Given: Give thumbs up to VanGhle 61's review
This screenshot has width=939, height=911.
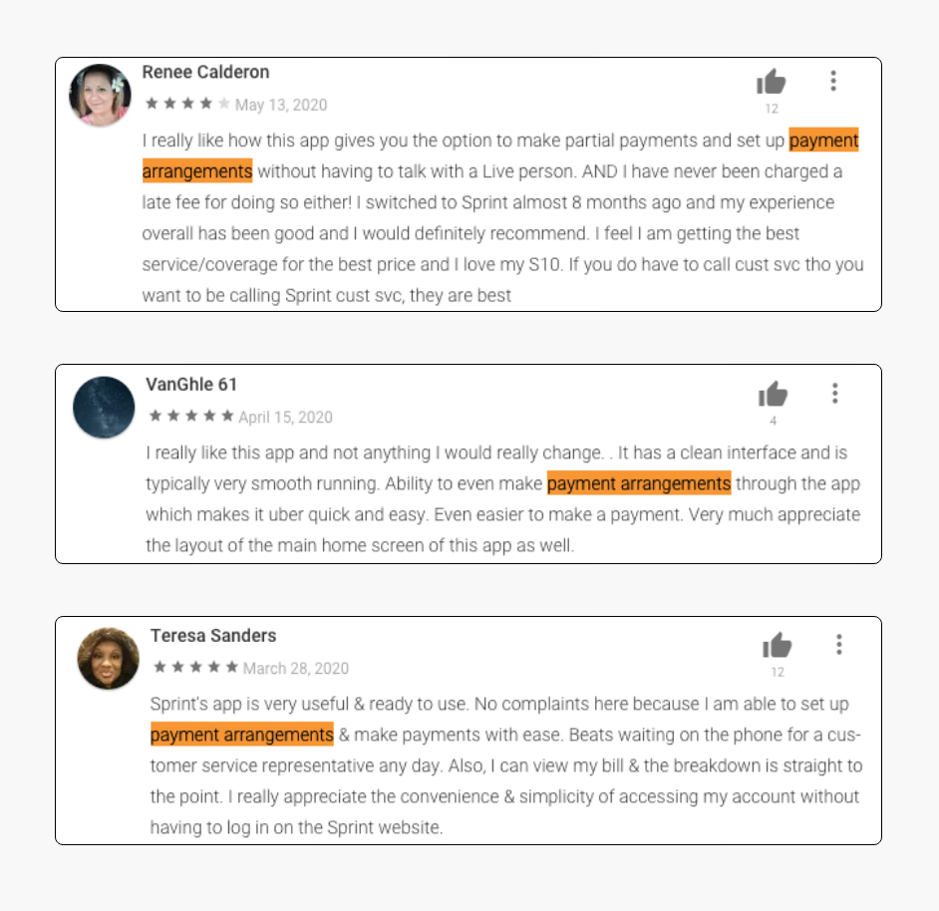Looking at the screenshot, I should (773, 394).
